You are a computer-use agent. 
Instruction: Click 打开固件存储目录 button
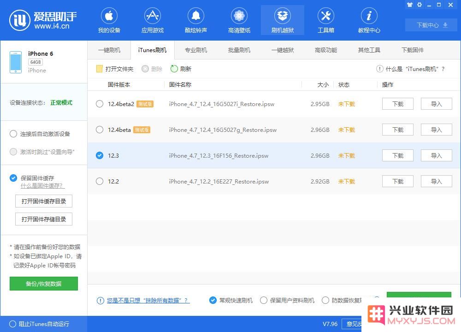pos(44,219)
